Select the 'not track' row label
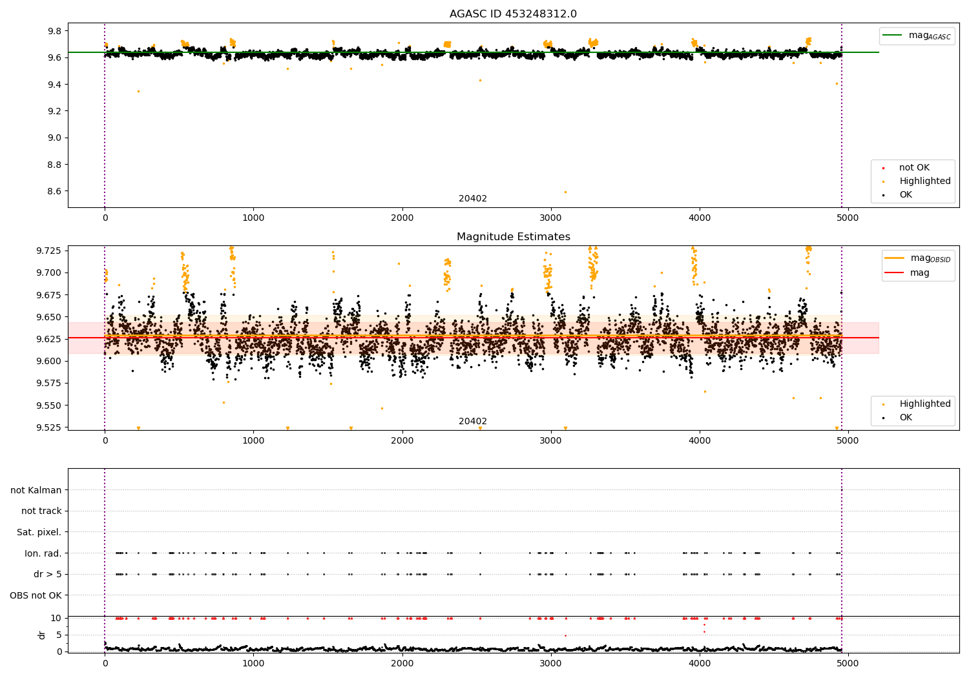969x678 pixels. tap(41, 511)
